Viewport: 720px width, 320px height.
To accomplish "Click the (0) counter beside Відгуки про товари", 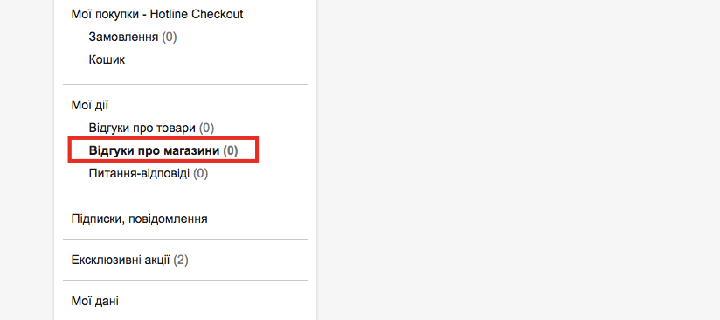I will 206,128.
